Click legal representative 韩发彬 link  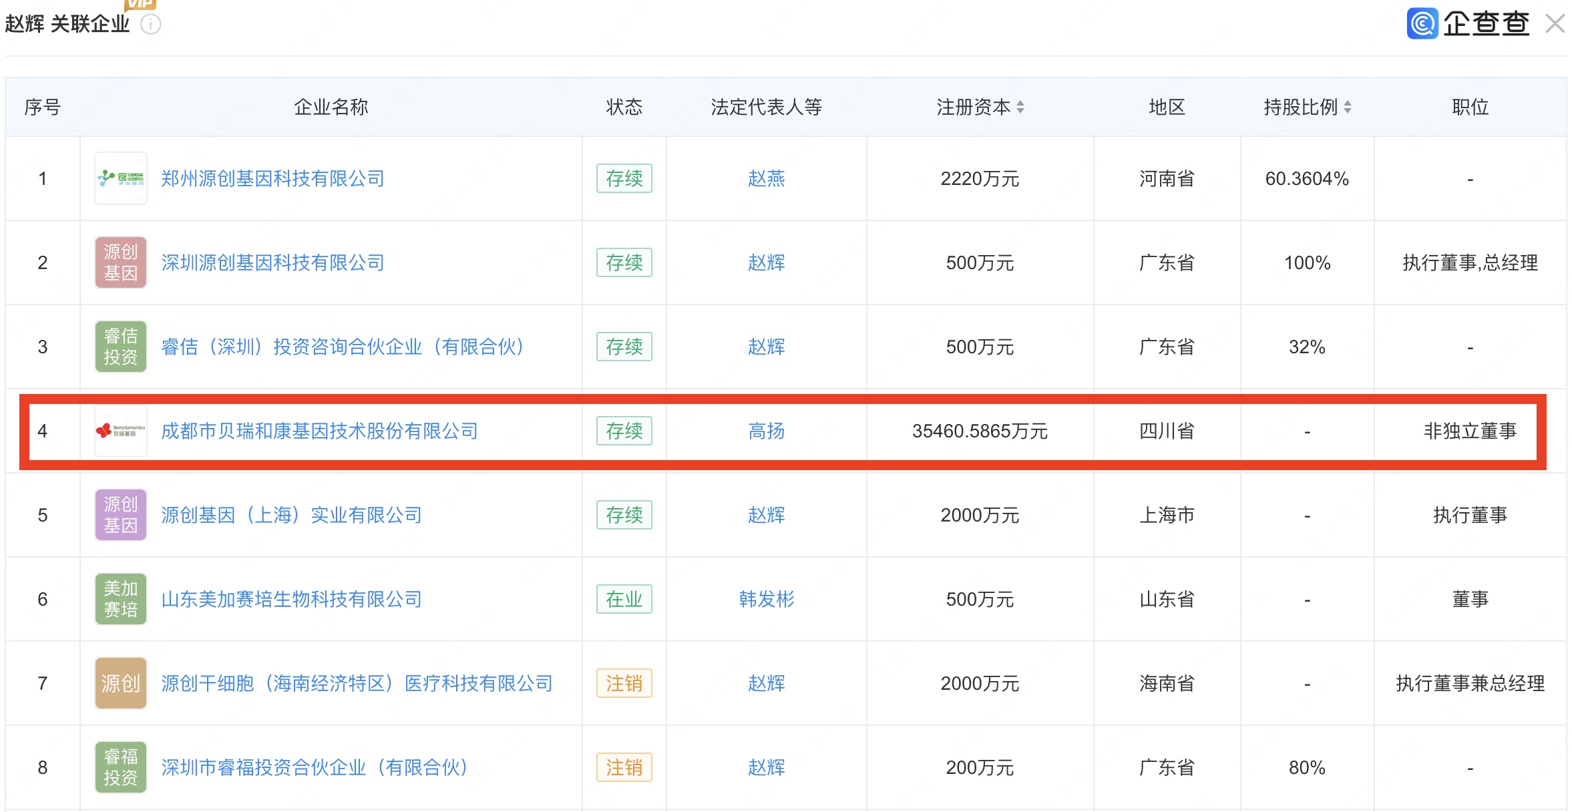click(766, 599)
